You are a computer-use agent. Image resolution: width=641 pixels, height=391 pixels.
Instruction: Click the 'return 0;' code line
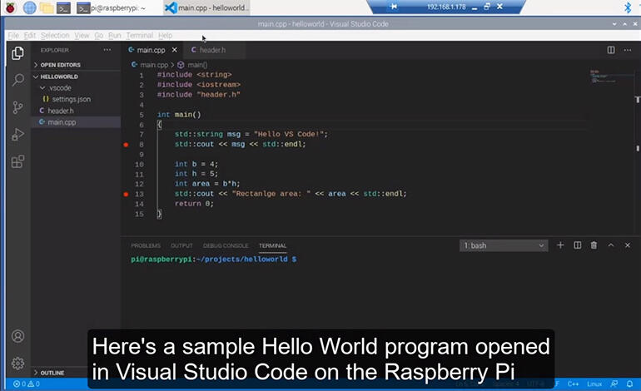pyautogui.click(x=194, y=204)
